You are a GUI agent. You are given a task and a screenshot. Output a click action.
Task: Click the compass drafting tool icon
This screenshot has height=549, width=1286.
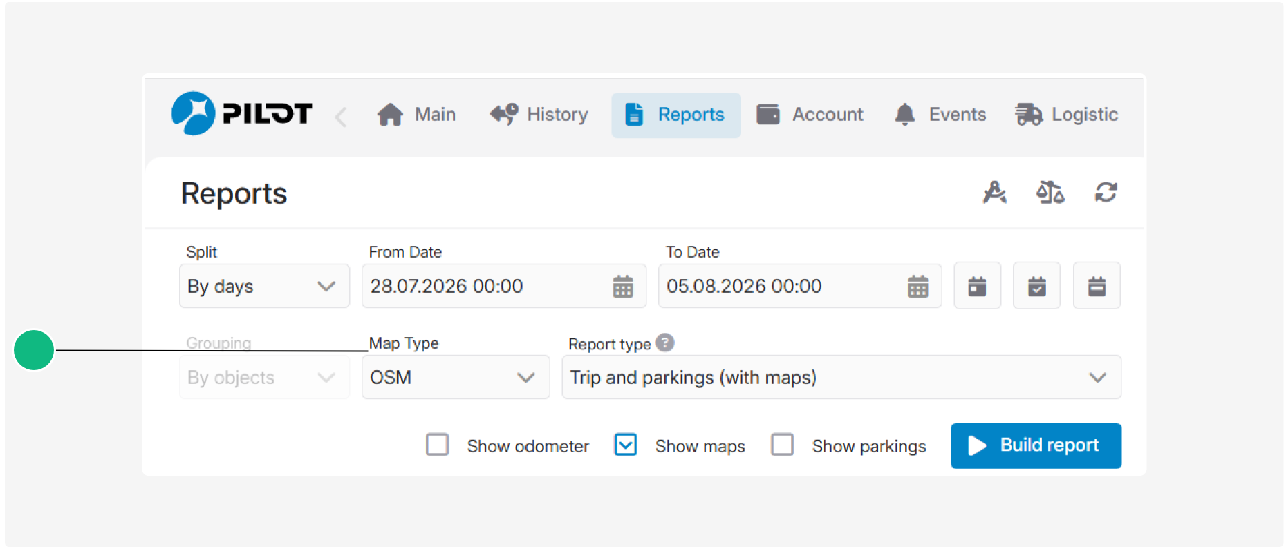click(994, 192)
